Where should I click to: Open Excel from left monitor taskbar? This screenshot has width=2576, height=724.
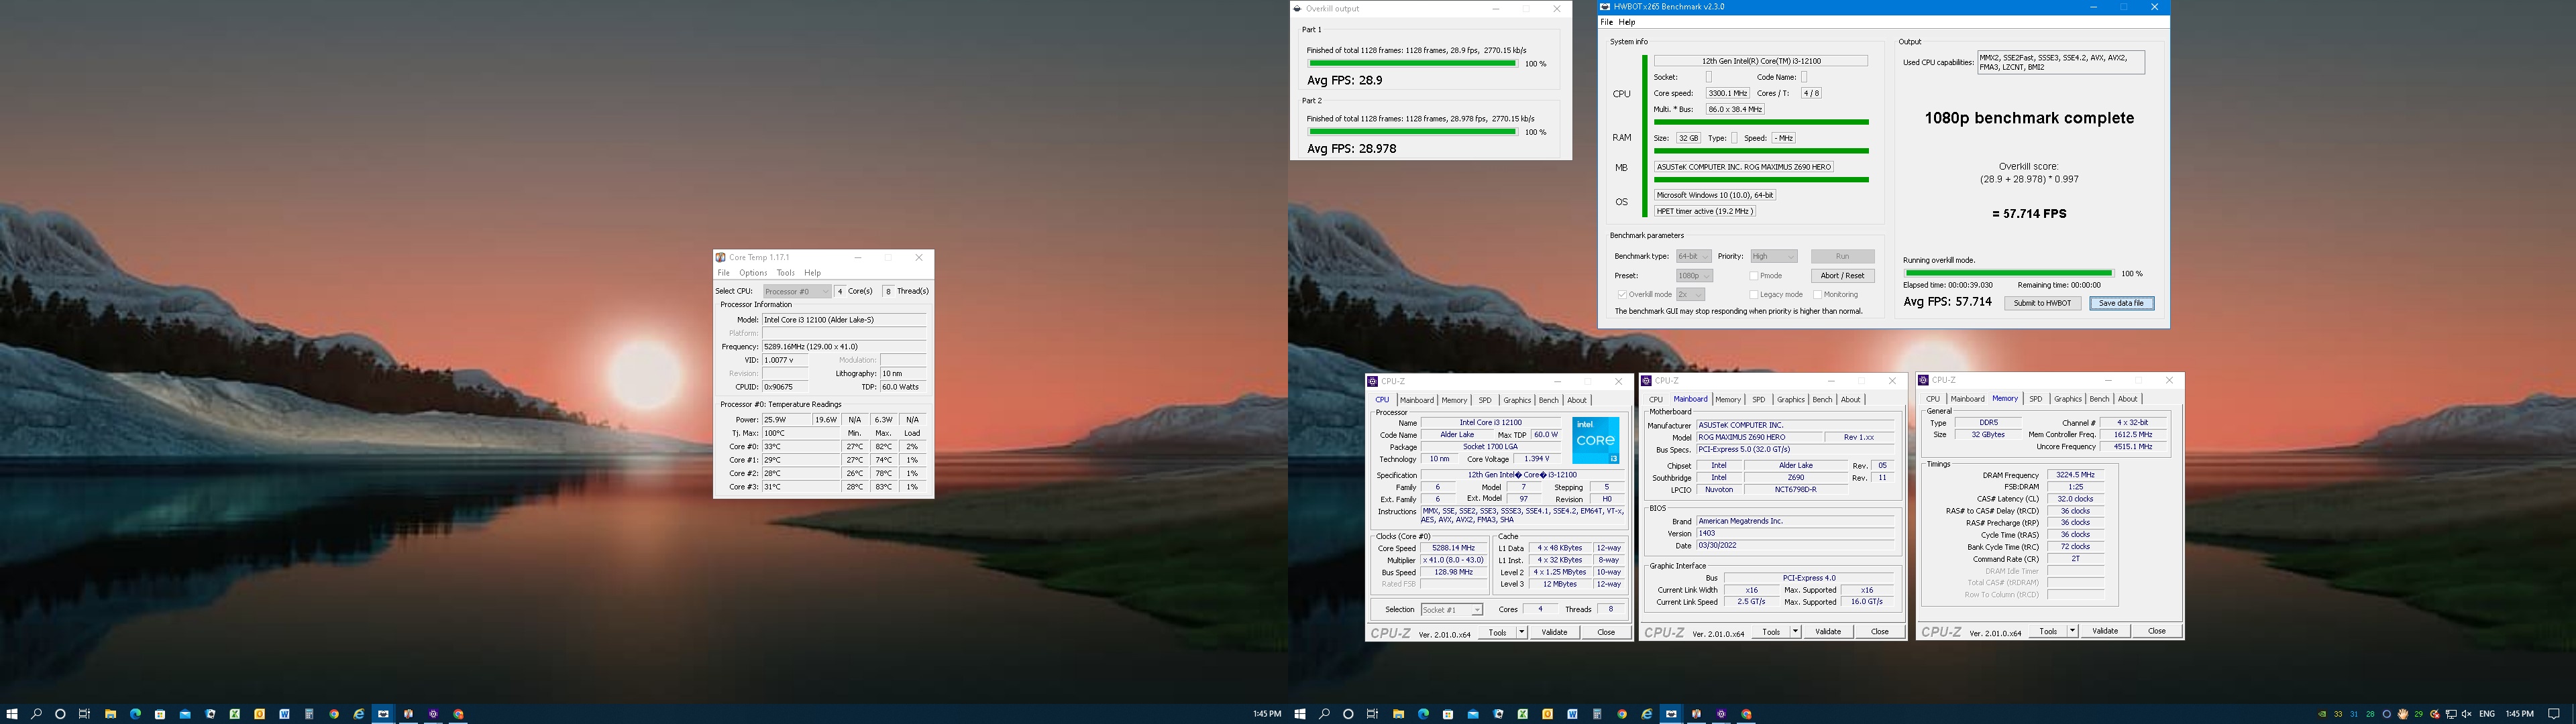click(x=235, y=714)
